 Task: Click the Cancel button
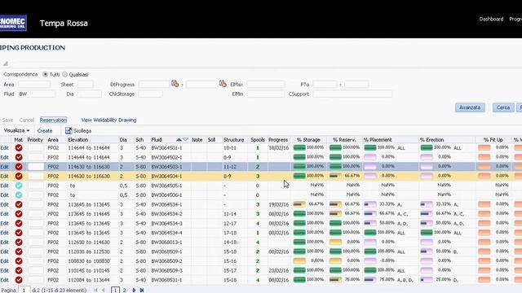pyautogui.click(x=27, y=120)
